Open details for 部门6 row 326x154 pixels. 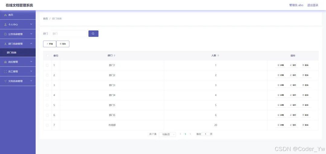pos(280,115)
